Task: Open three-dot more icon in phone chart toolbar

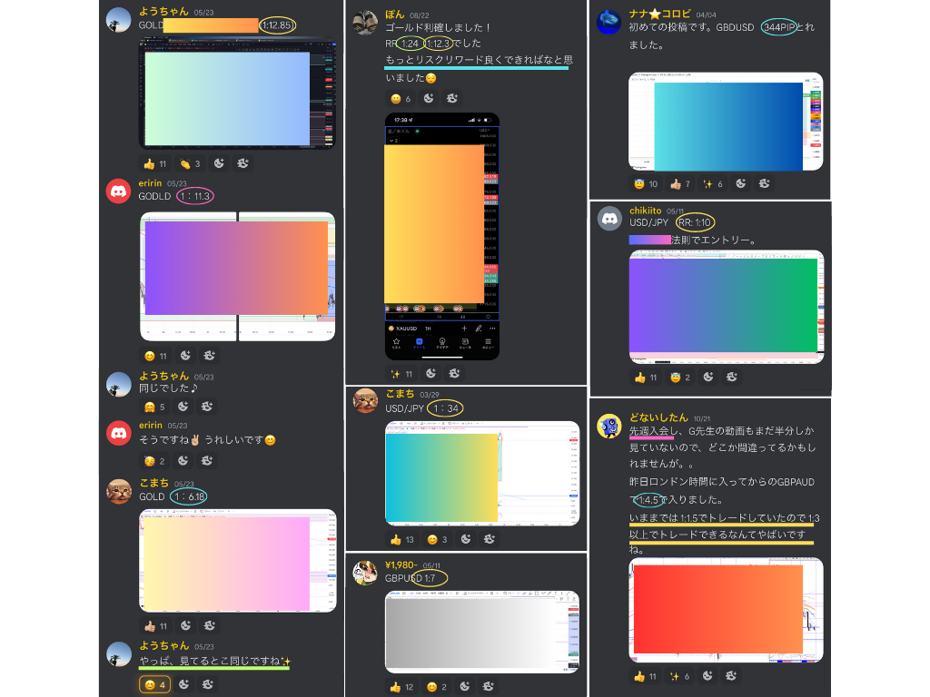Action: [x=492, y=328]
